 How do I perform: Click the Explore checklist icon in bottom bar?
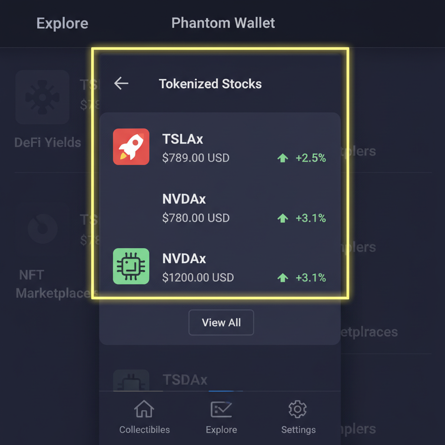(x=221, y=409)
